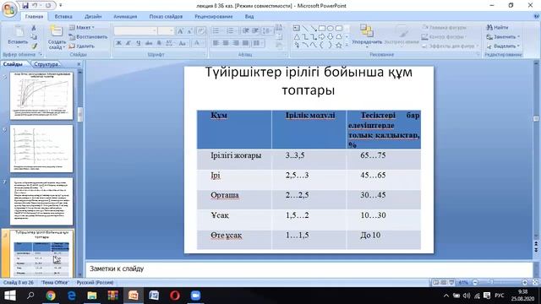Open the Показ слайдов ribbon tab
This screenshot has width=541, height=304.
pos(166,17)
